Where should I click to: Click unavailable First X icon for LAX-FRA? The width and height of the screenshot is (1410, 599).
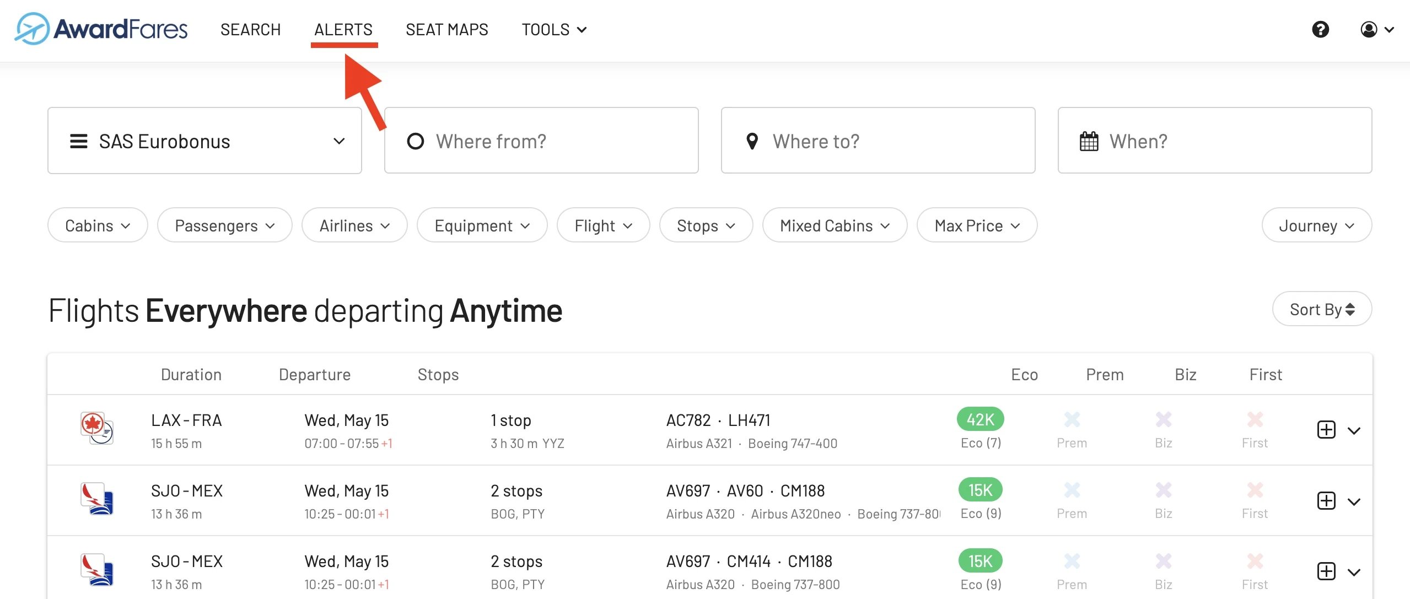[x=1255, y=419]
